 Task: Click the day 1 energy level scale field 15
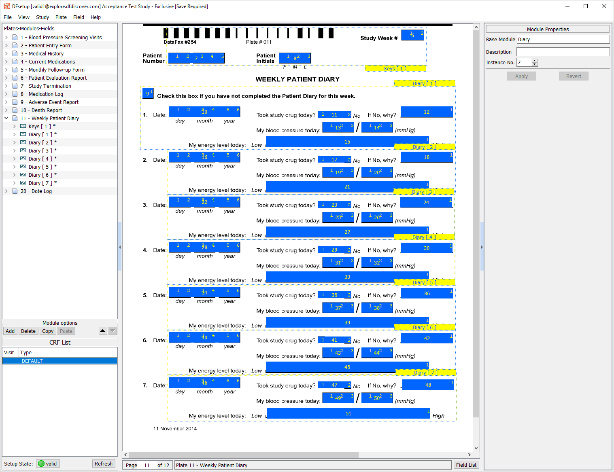coord(347,142)
